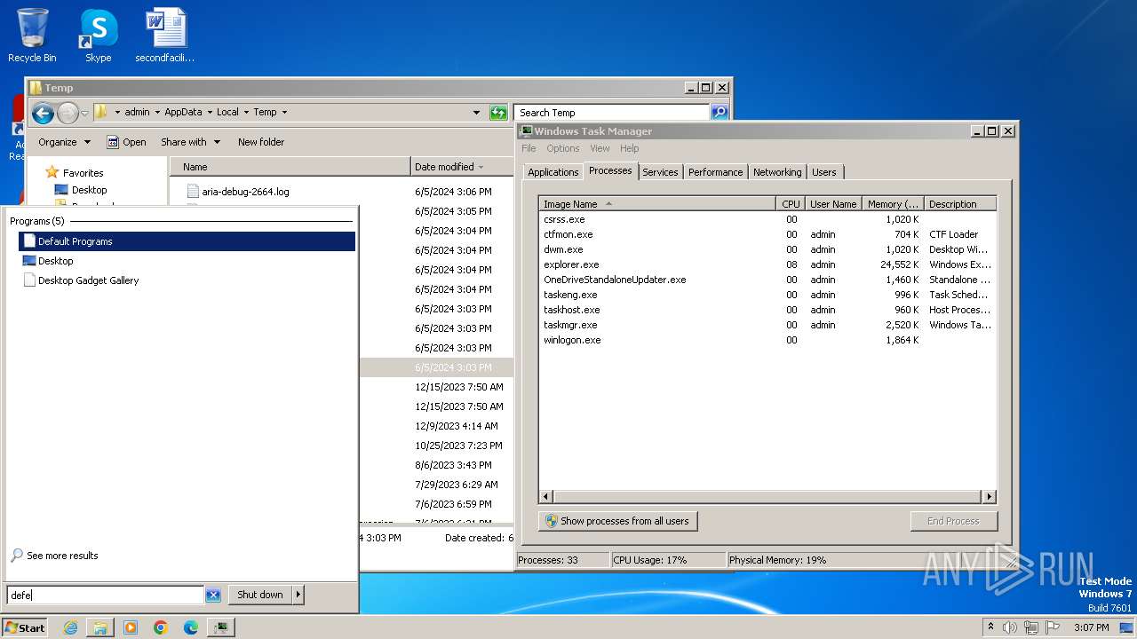Sort processes by CPU column
The height and width of the screenshot is (639, 1137).
(x=791, y=204)
